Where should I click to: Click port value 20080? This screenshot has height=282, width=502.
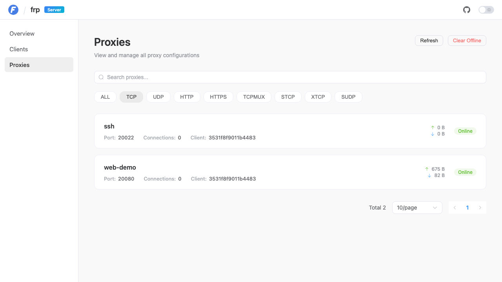pyautogui.click(x=126, y=179)
